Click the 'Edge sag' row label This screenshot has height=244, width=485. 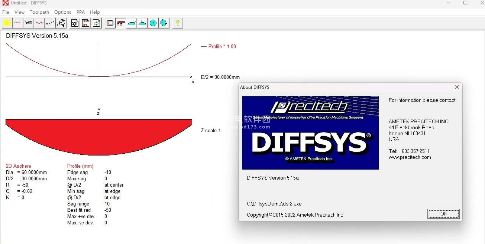(x=77, y=173)
